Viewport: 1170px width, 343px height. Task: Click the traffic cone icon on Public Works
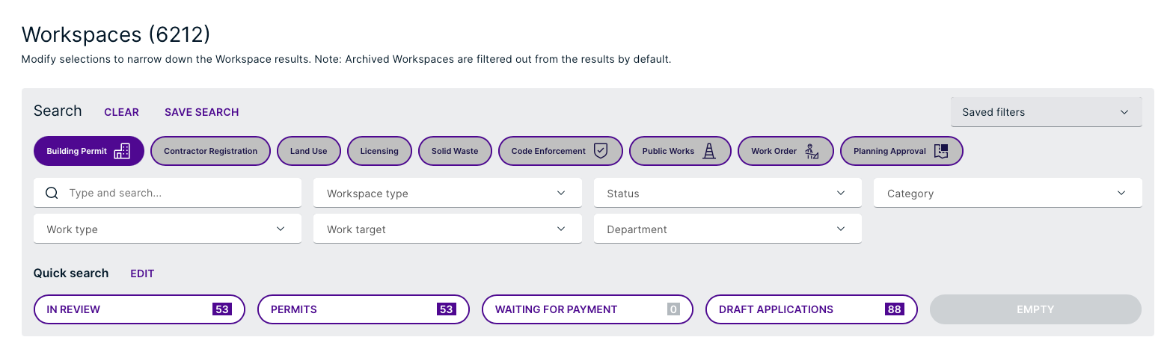click(x=709, y=151)
